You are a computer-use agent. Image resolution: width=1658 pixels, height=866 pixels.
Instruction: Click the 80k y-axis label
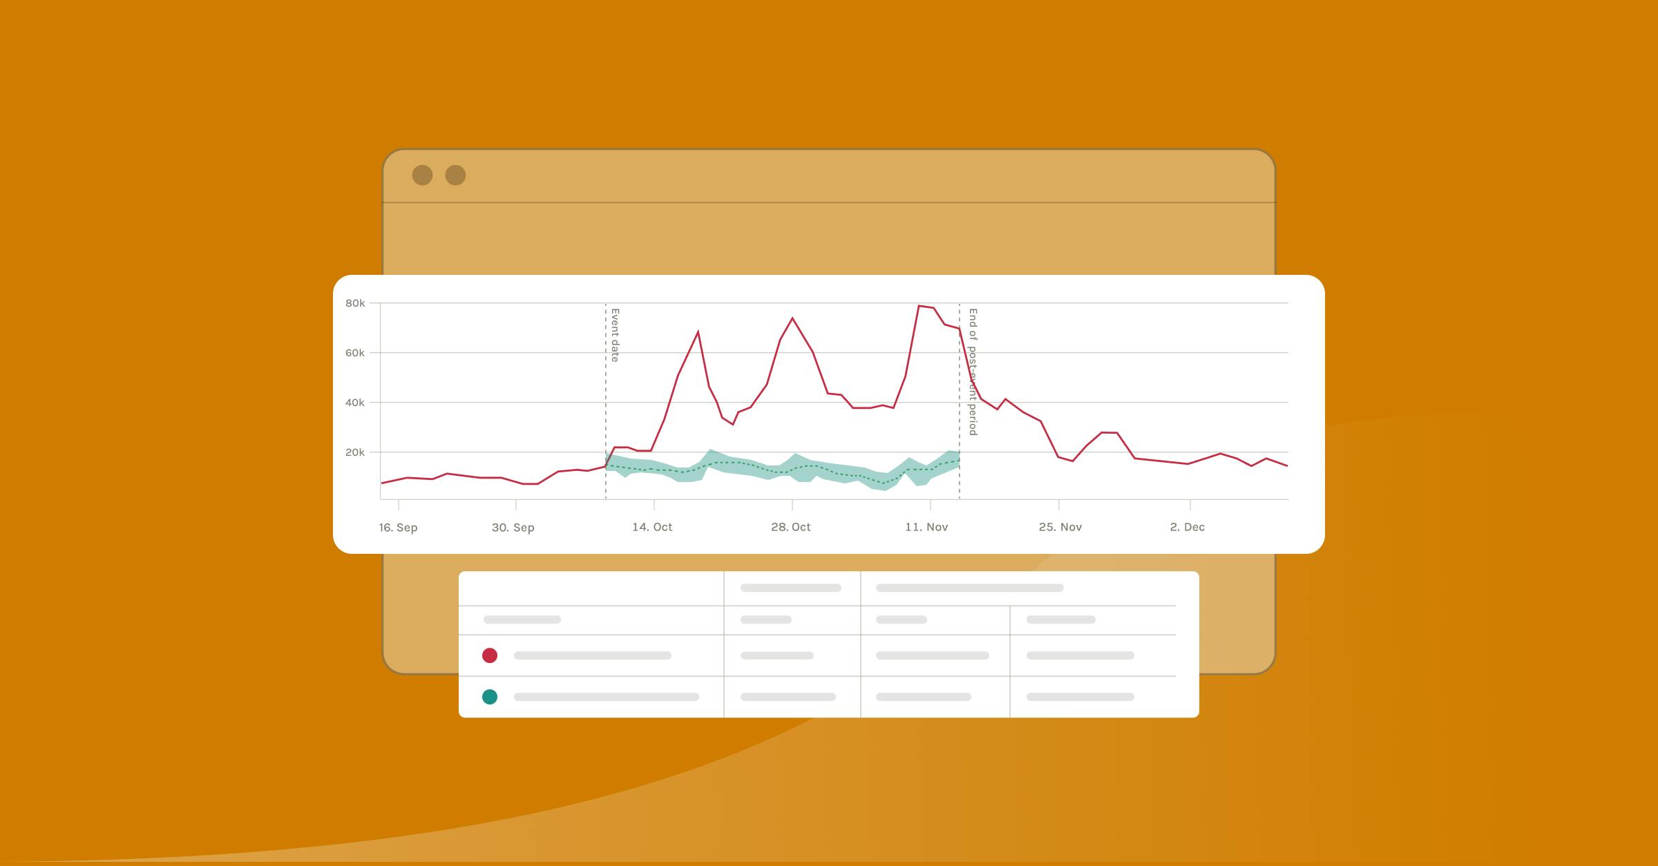pos(355,303)
